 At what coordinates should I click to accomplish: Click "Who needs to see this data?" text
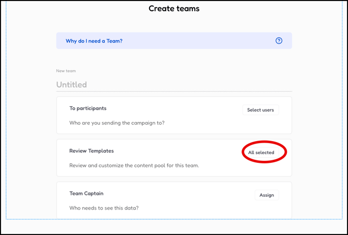tap(104, 208)
